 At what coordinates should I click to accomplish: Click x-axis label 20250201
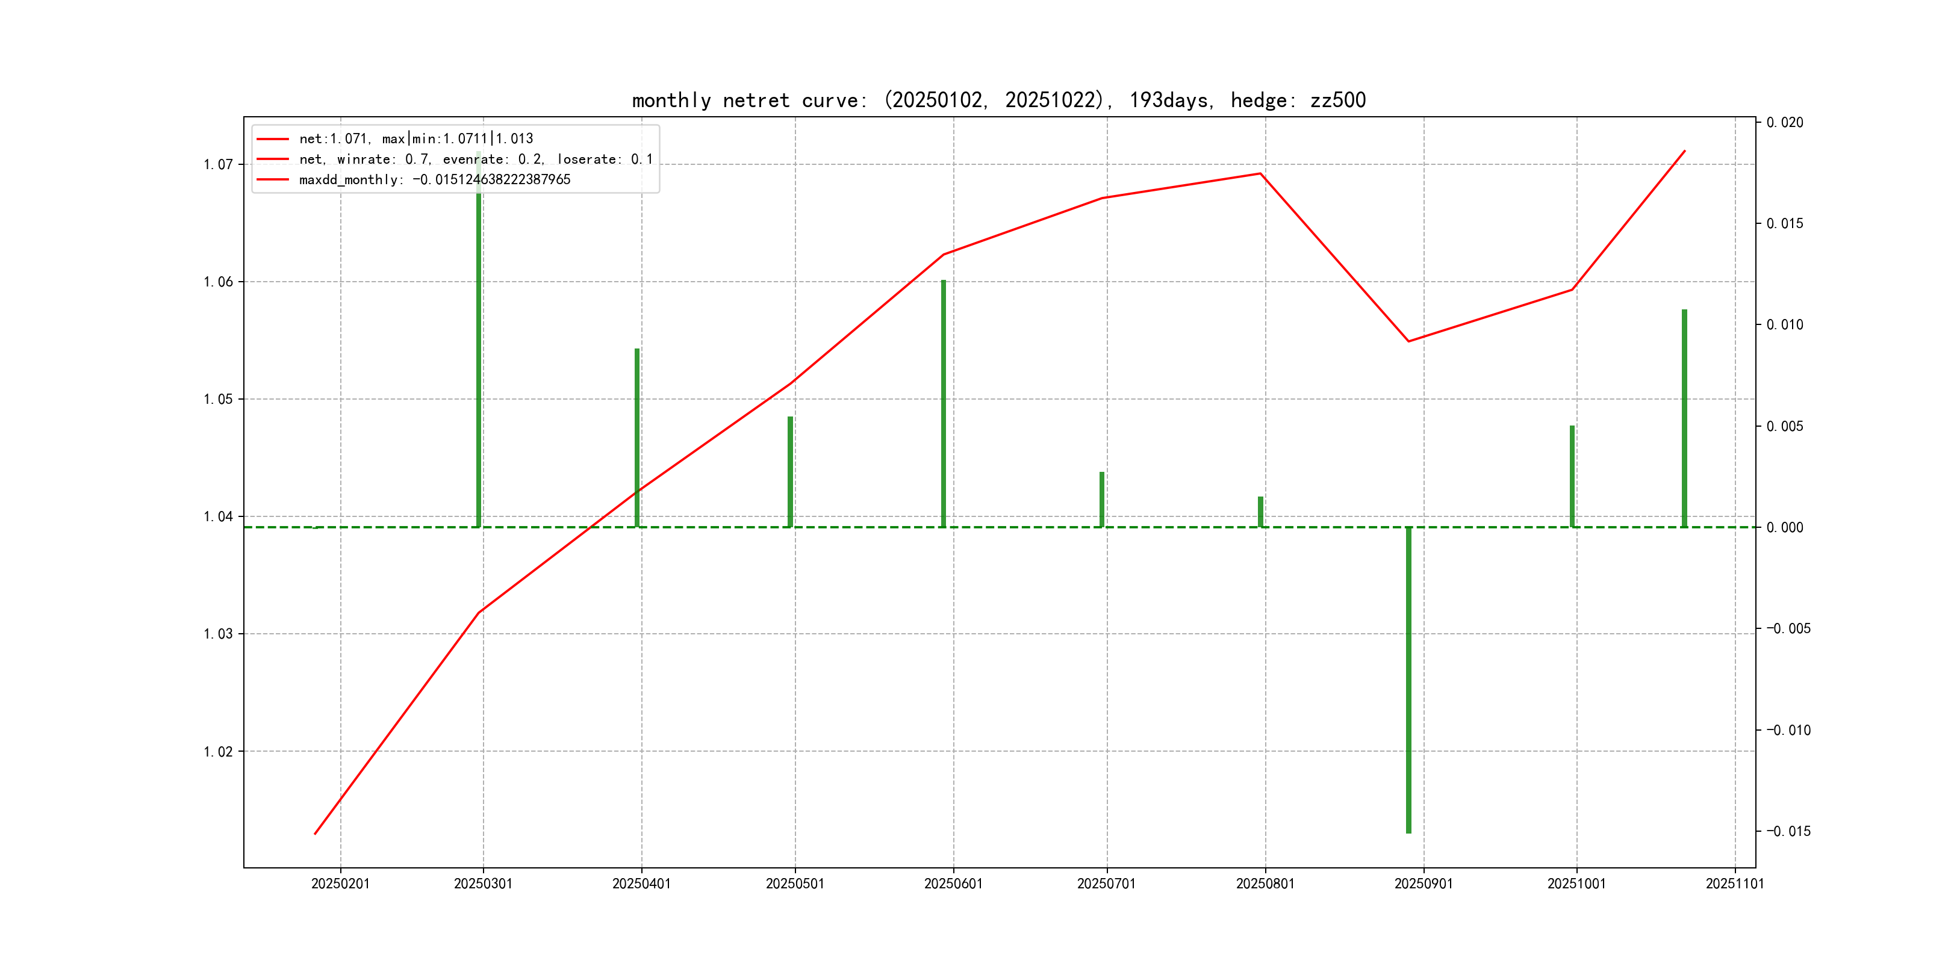coord(340,884)
